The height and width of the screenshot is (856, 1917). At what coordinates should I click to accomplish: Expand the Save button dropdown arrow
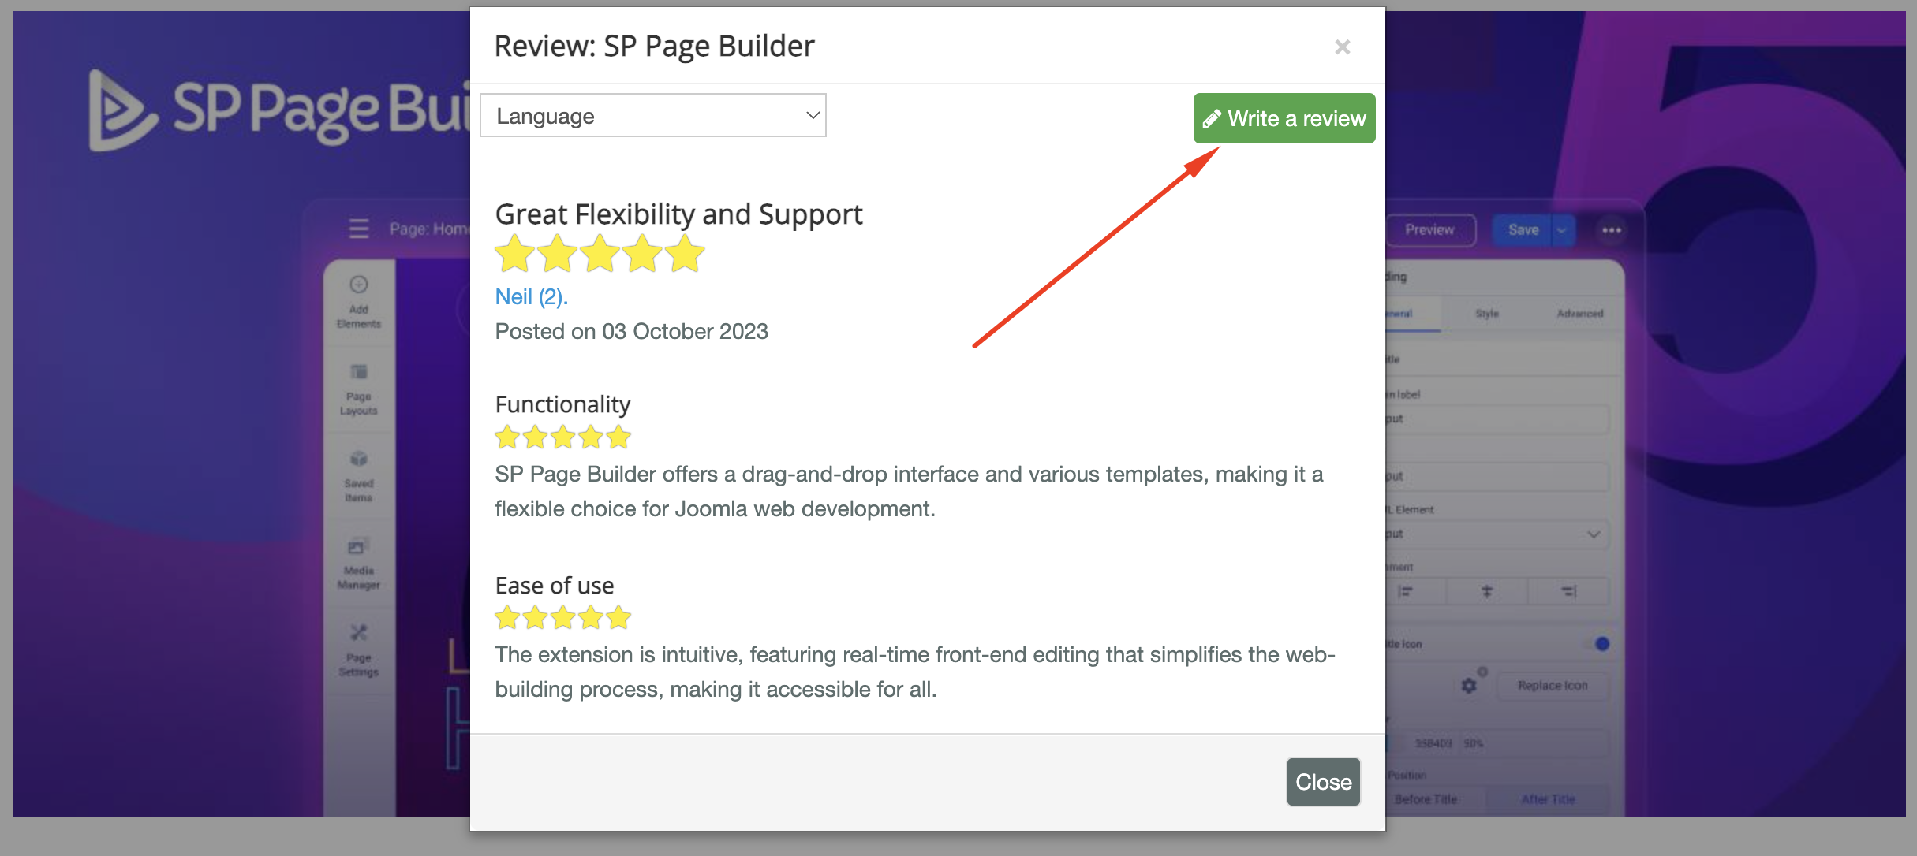(1562, 230)
